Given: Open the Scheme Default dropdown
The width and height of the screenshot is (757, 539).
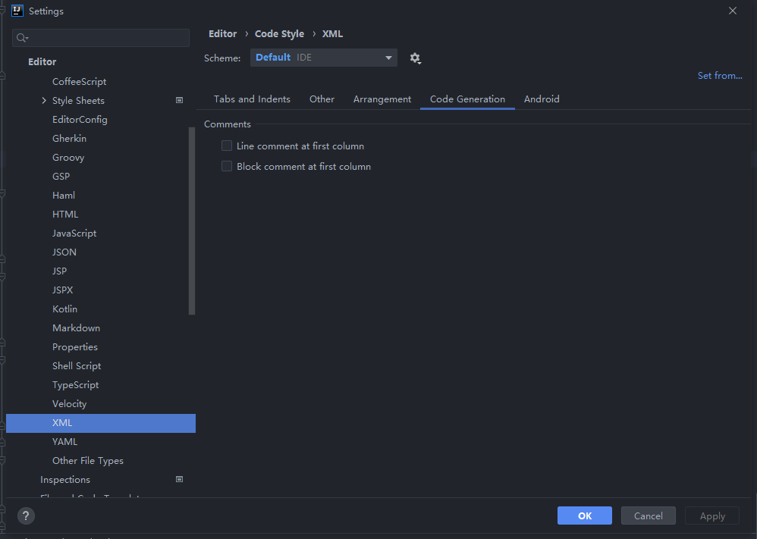Looking at the screenshot, I should (324, 58).
